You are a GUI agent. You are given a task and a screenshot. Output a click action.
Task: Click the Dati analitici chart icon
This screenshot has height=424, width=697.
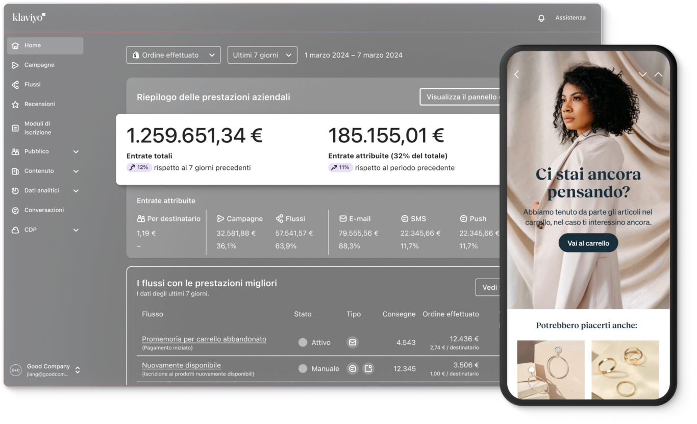coord(15,190)
